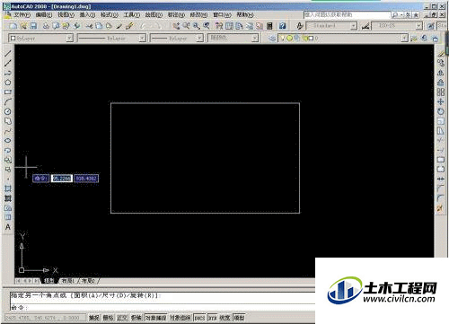Image resolution: width=449 pixels, height=324 pixels.
Task: Click the DesignCenter icon
Action: pyautogui.click(x=229, y=26)
